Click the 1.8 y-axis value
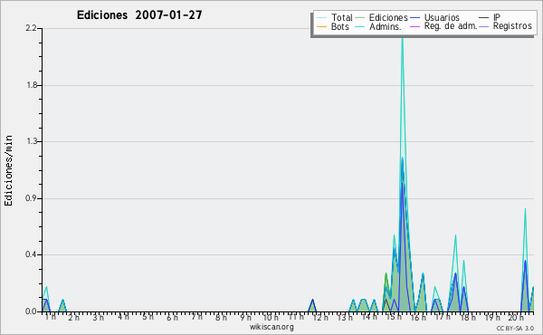 click(32, 85)
